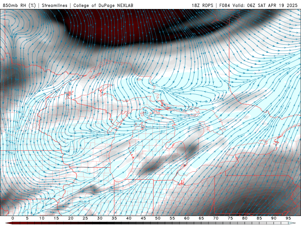Screen dimensions: 301x225
Task: Click the '35' value on the colorbar scale
Action: 114,218
